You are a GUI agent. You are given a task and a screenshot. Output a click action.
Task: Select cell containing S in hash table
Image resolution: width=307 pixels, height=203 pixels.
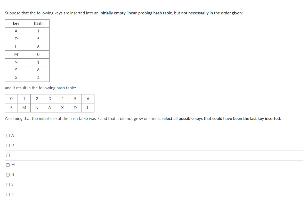click(x=11, y=108)
